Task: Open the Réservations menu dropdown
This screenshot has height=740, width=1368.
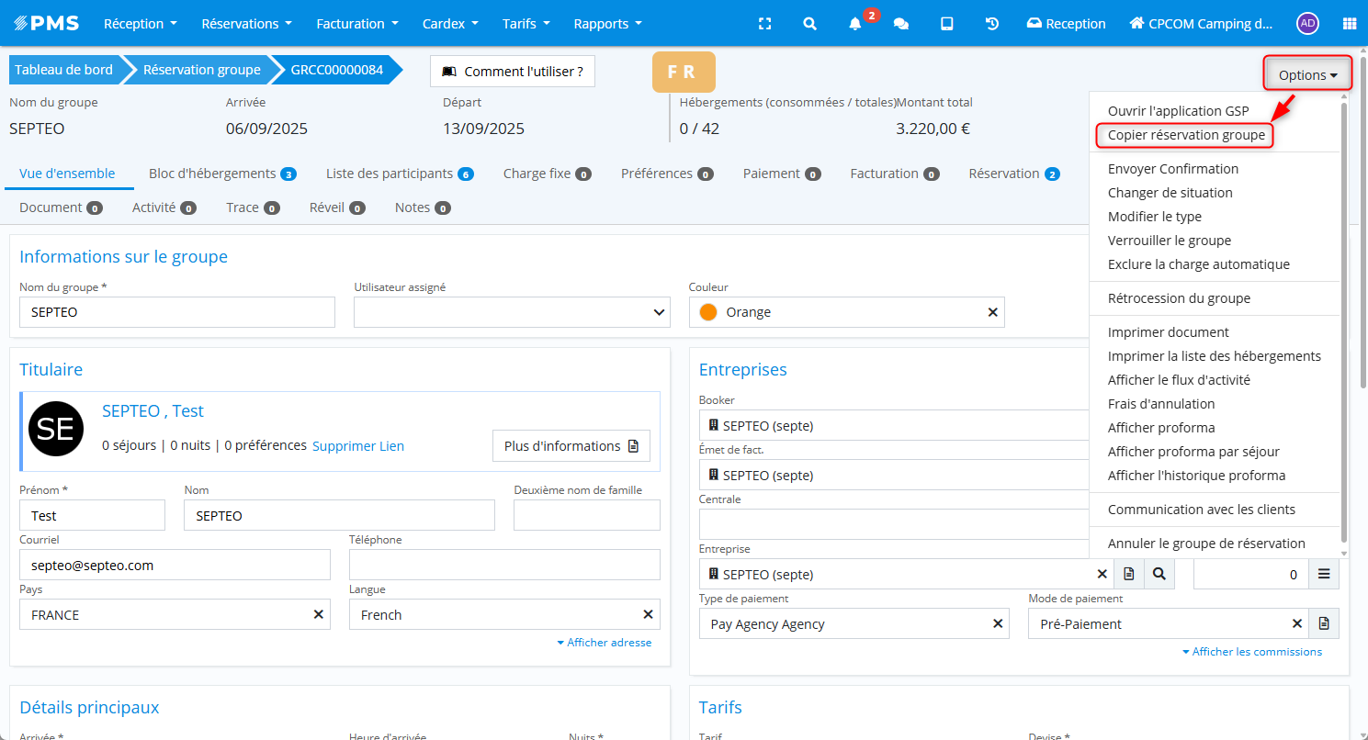Action: tap(246, 24)
